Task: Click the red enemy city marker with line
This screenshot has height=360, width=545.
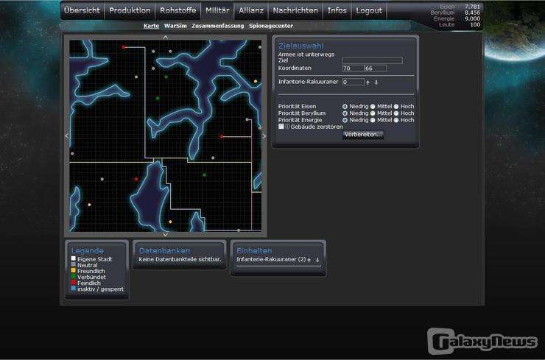Action: tap(221, 136)
